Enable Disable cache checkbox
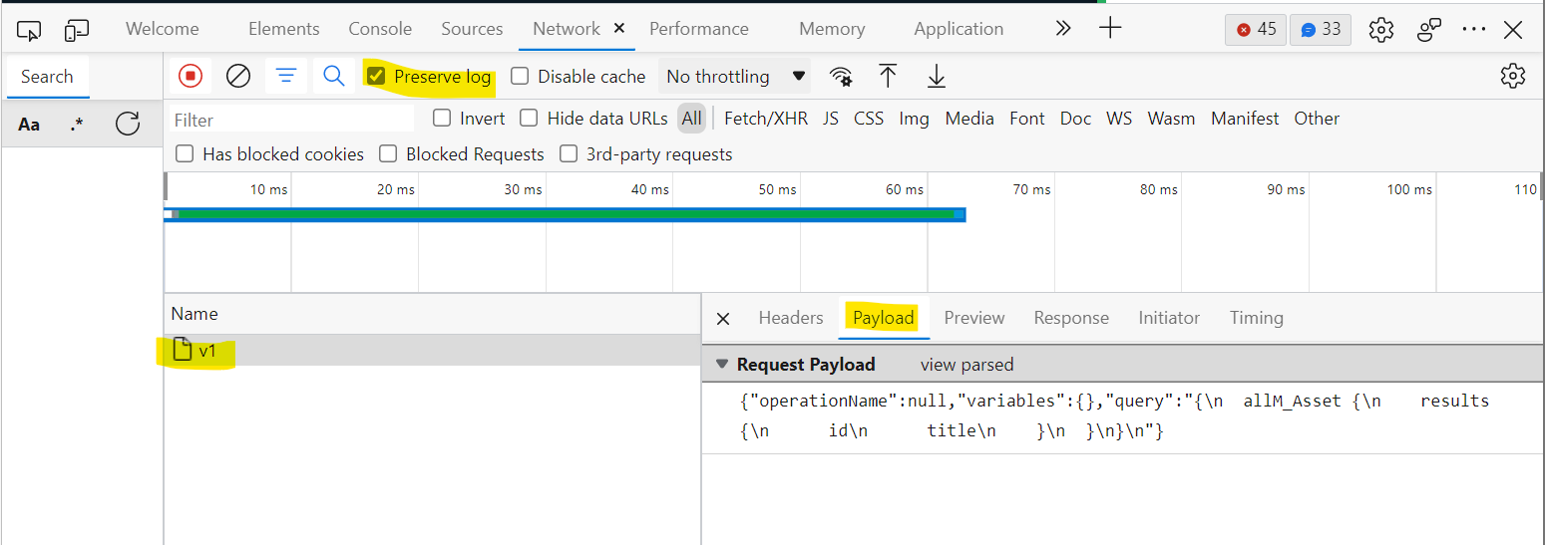The image size is (1545, 545). [520, 76]
